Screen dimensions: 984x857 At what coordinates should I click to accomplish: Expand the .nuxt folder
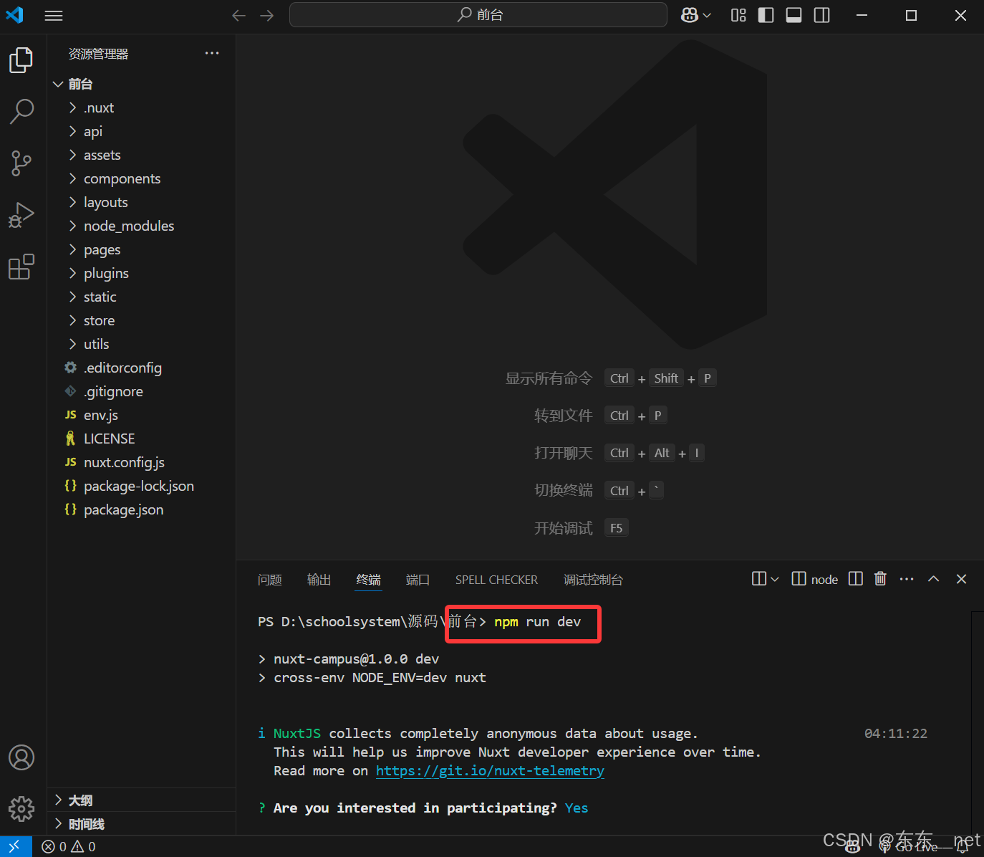(x=142, y=107)
